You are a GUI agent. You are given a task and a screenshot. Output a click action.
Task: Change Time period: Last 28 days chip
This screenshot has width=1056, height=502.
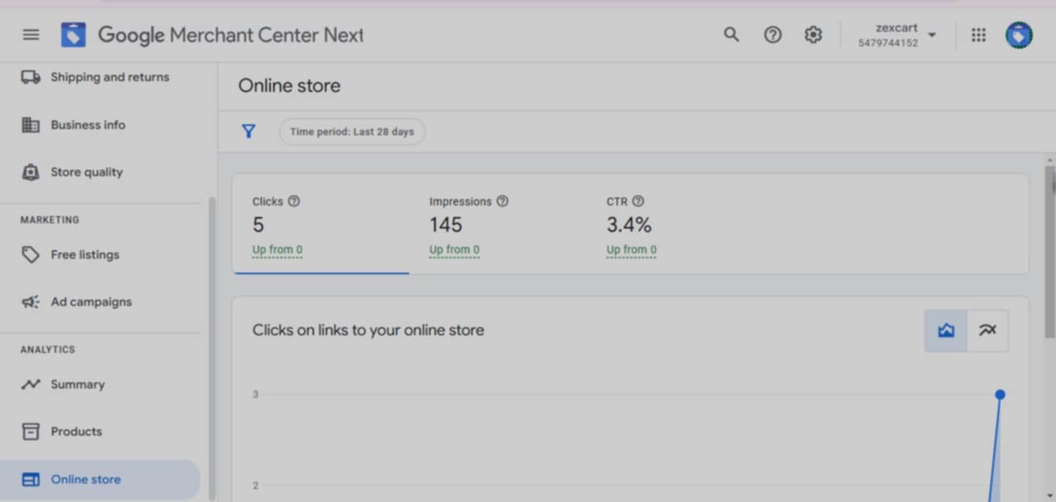tap(352, 131)
